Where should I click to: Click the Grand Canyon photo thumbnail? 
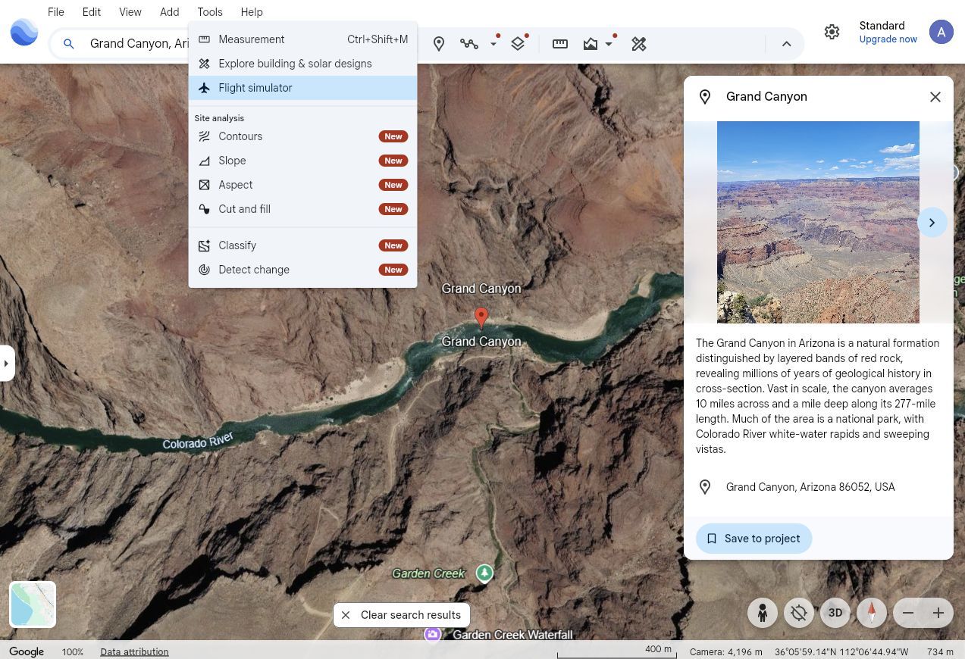point(818,223)
